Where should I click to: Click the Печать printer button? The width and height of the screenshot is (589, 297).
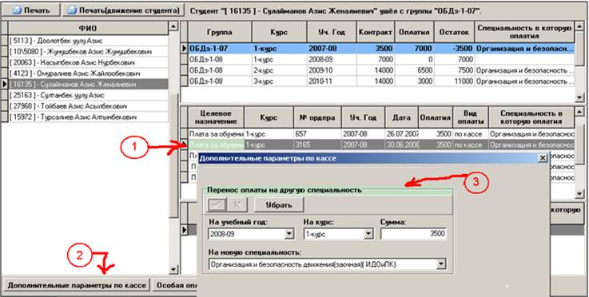click(x=30, y=10)
